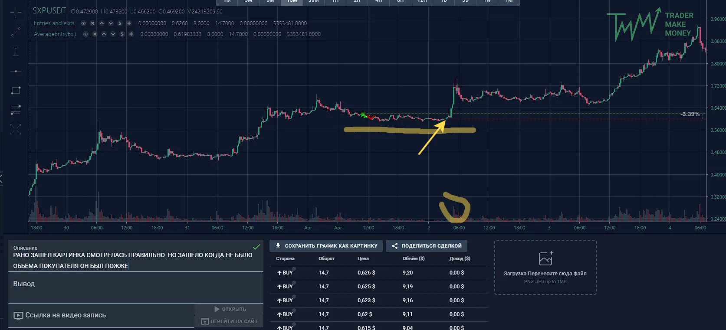Toggle visibility of AverageEntryExit indicator

[x=85, y=34]
